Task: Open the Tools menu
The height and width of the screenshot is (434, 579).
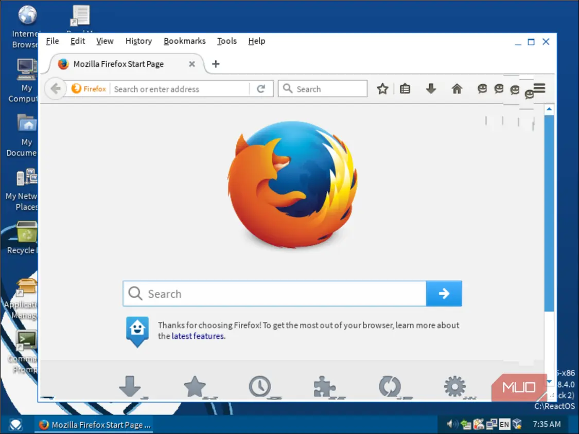Action: tap(227, 41)
